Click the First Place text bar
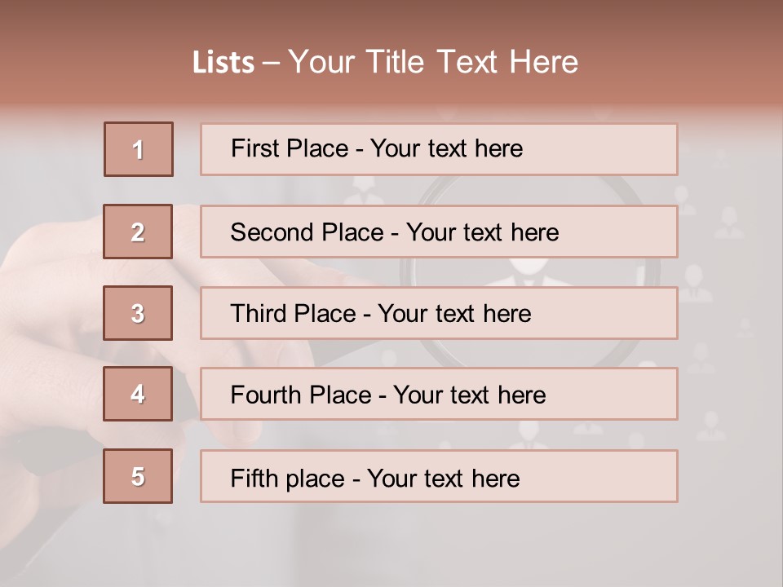The image size is (783, 587). [439, 149]
